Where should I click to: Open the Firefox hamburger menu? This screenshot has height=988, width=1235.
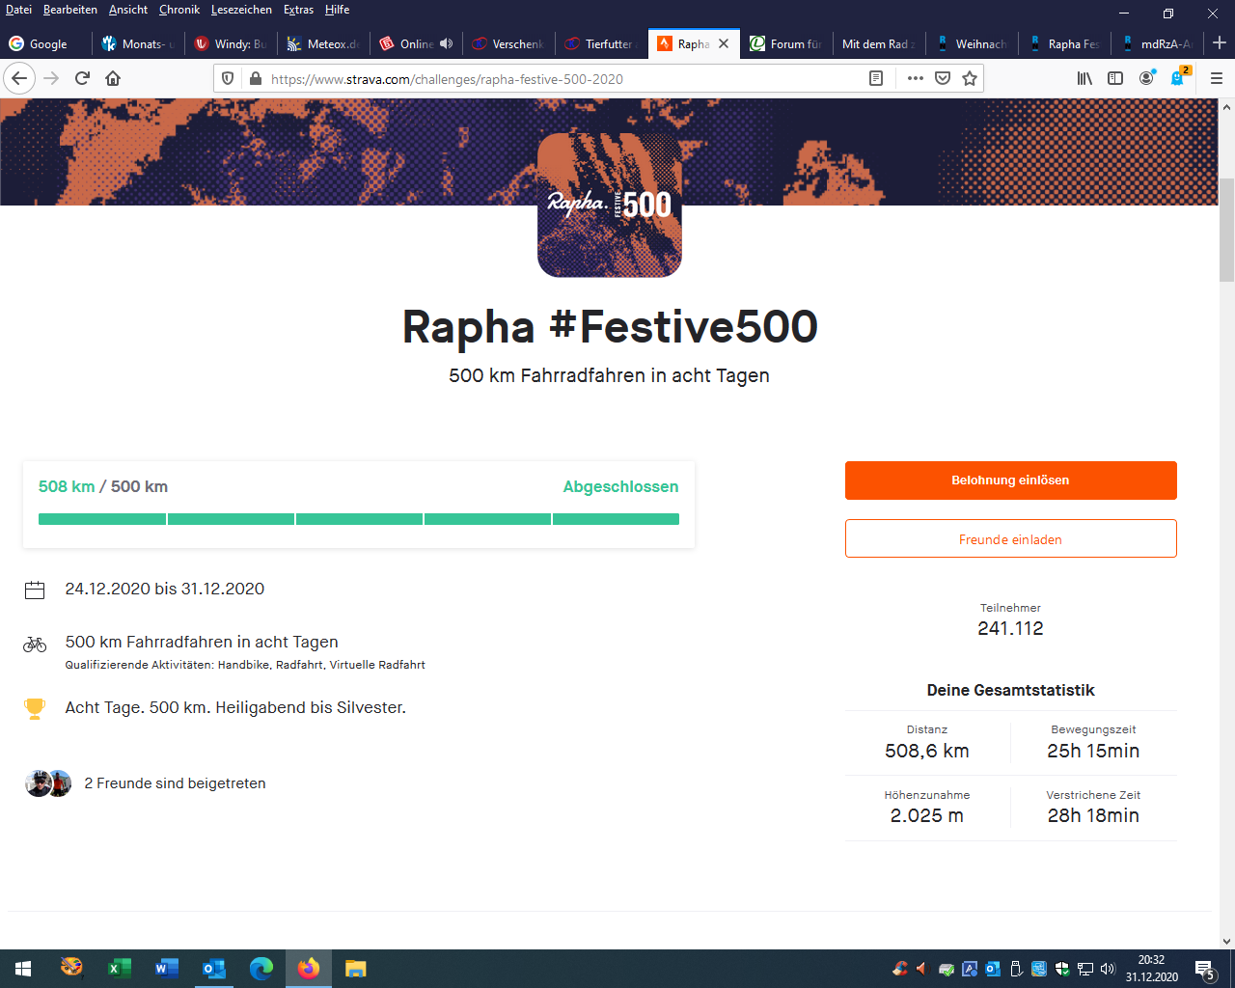[x=1216, y=78]
